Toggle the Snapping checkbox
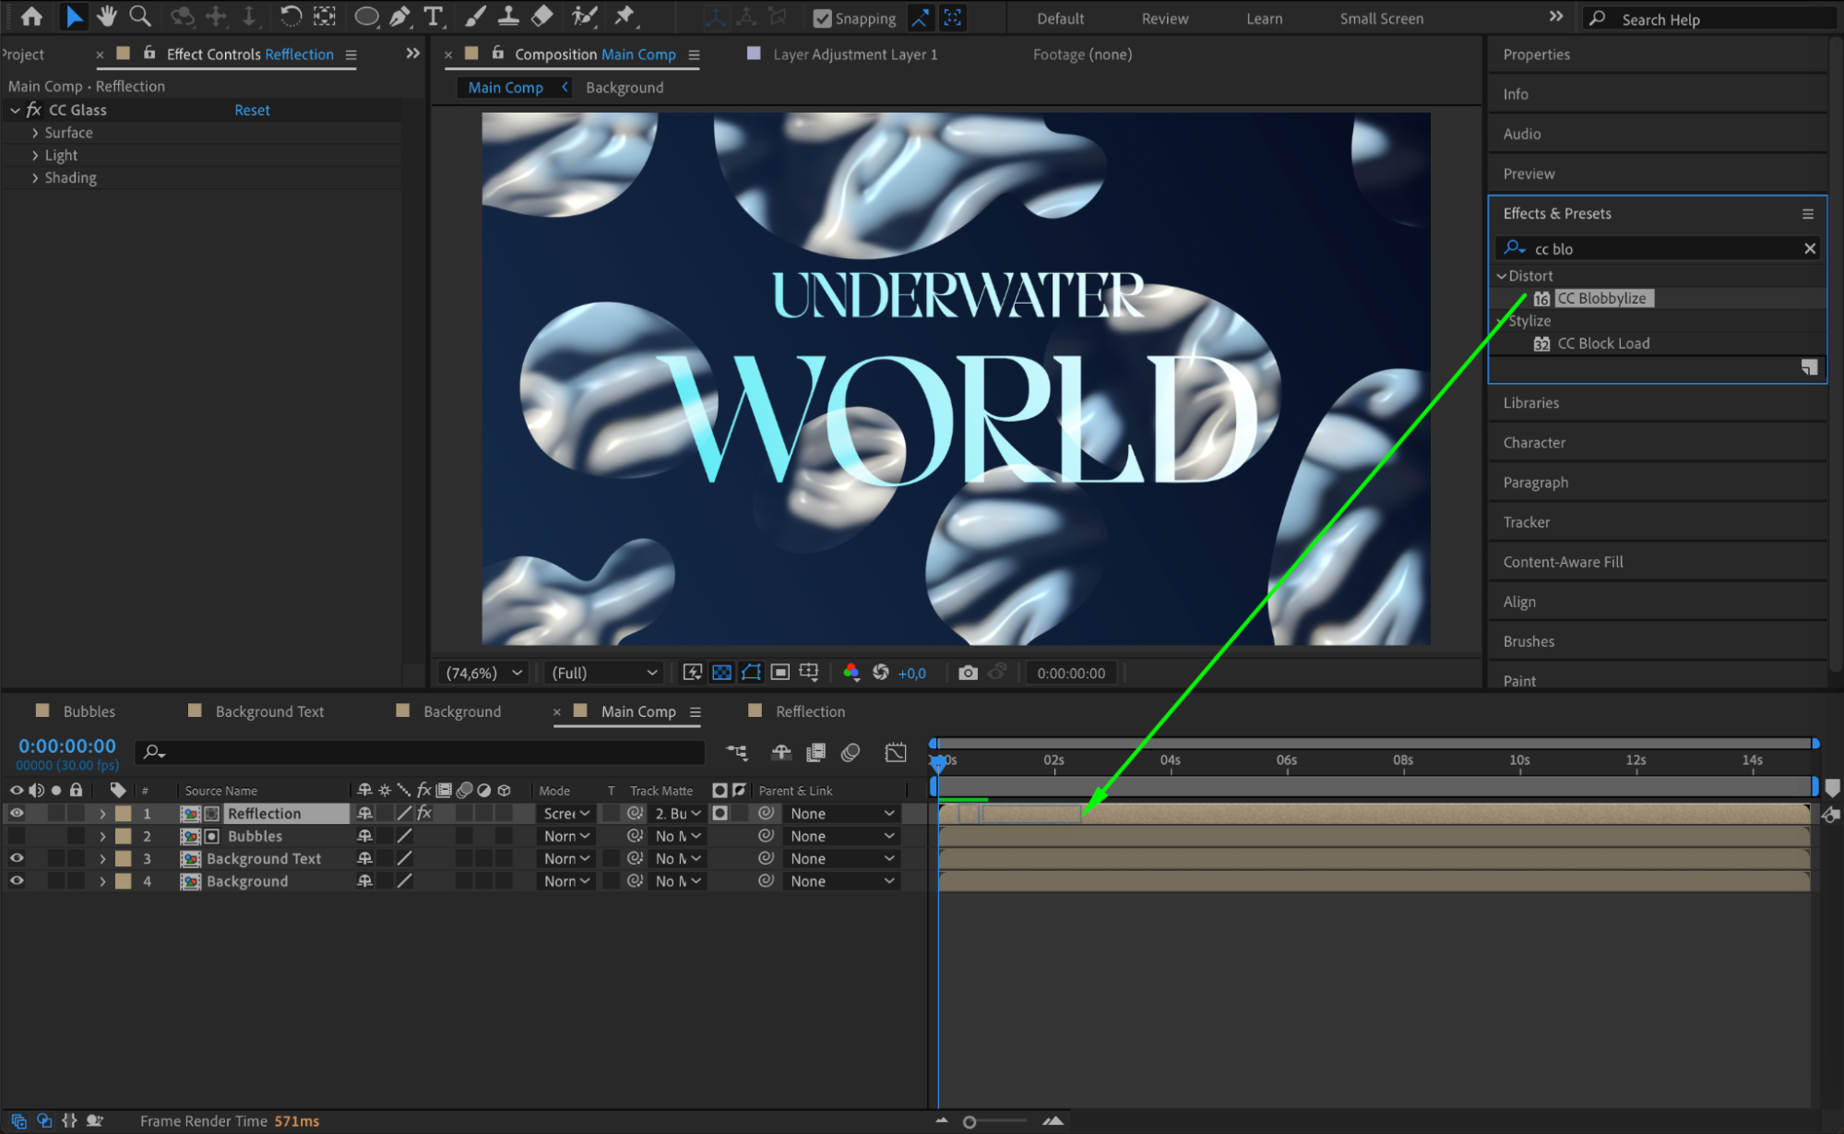Image resolution: width=1844 pixels, height=1134 pixels. [x=823, y=18]
